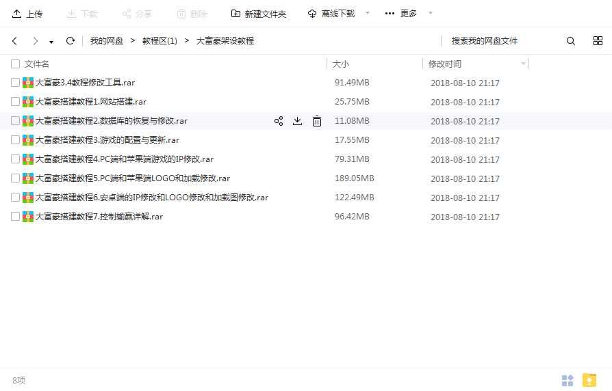Click 大富豪架设教程 breadcrumb
Screen dimensions: 612x391
click(225, 41)
